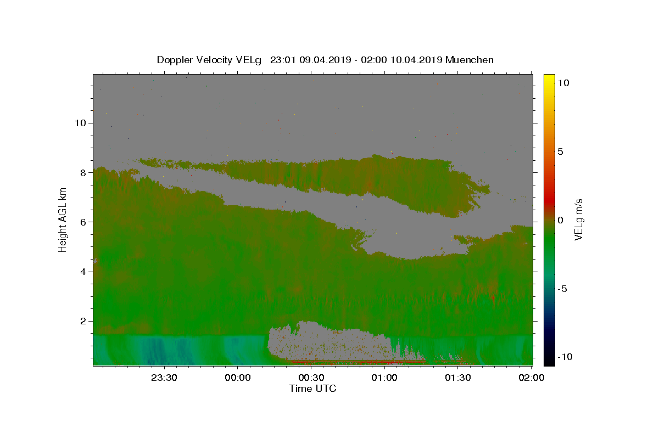The image size is (659, 439).
Task: Click the colorbar value '10' at top
Action: coord(563,83)
